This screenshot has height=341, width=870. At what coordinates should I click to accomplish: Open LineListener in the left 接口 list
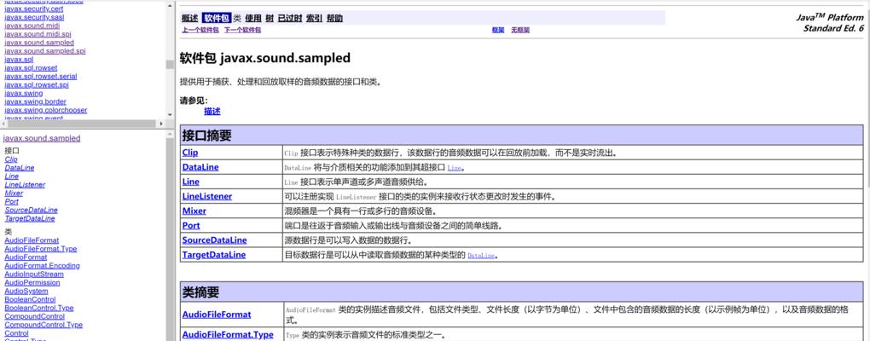25,185
